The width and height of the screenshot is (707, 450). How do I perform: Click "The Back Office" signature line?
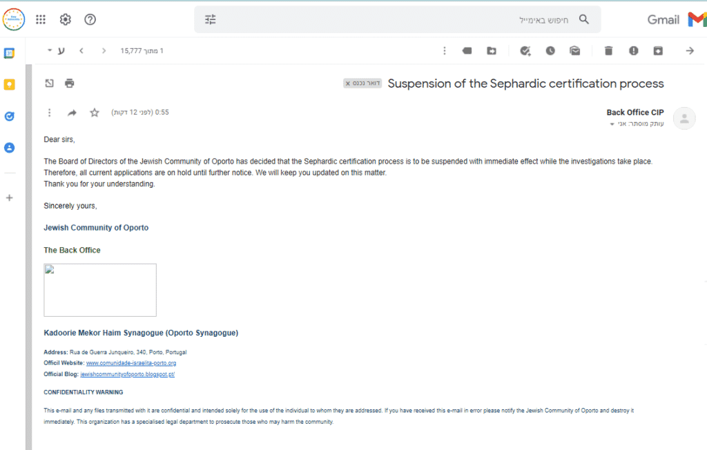(x=72, y=251)
